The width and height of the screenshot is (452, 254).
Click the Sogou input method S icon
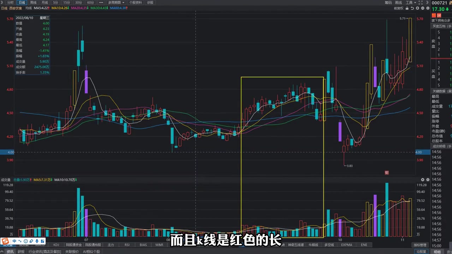(x=5, y=241)
